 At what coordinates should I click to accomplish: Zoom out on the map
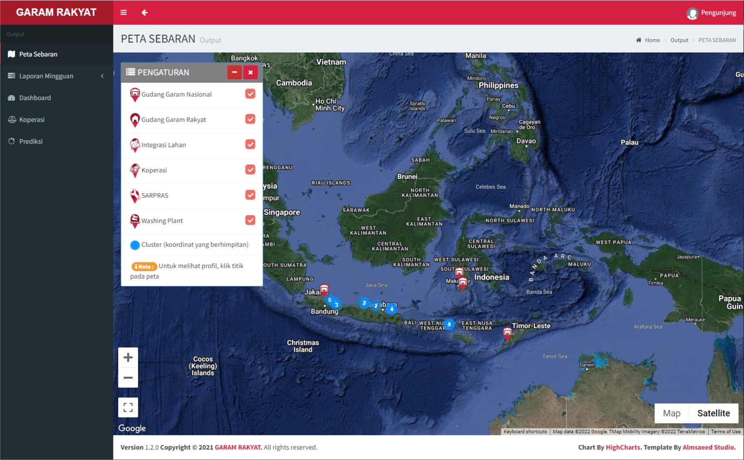pos(128,378)
